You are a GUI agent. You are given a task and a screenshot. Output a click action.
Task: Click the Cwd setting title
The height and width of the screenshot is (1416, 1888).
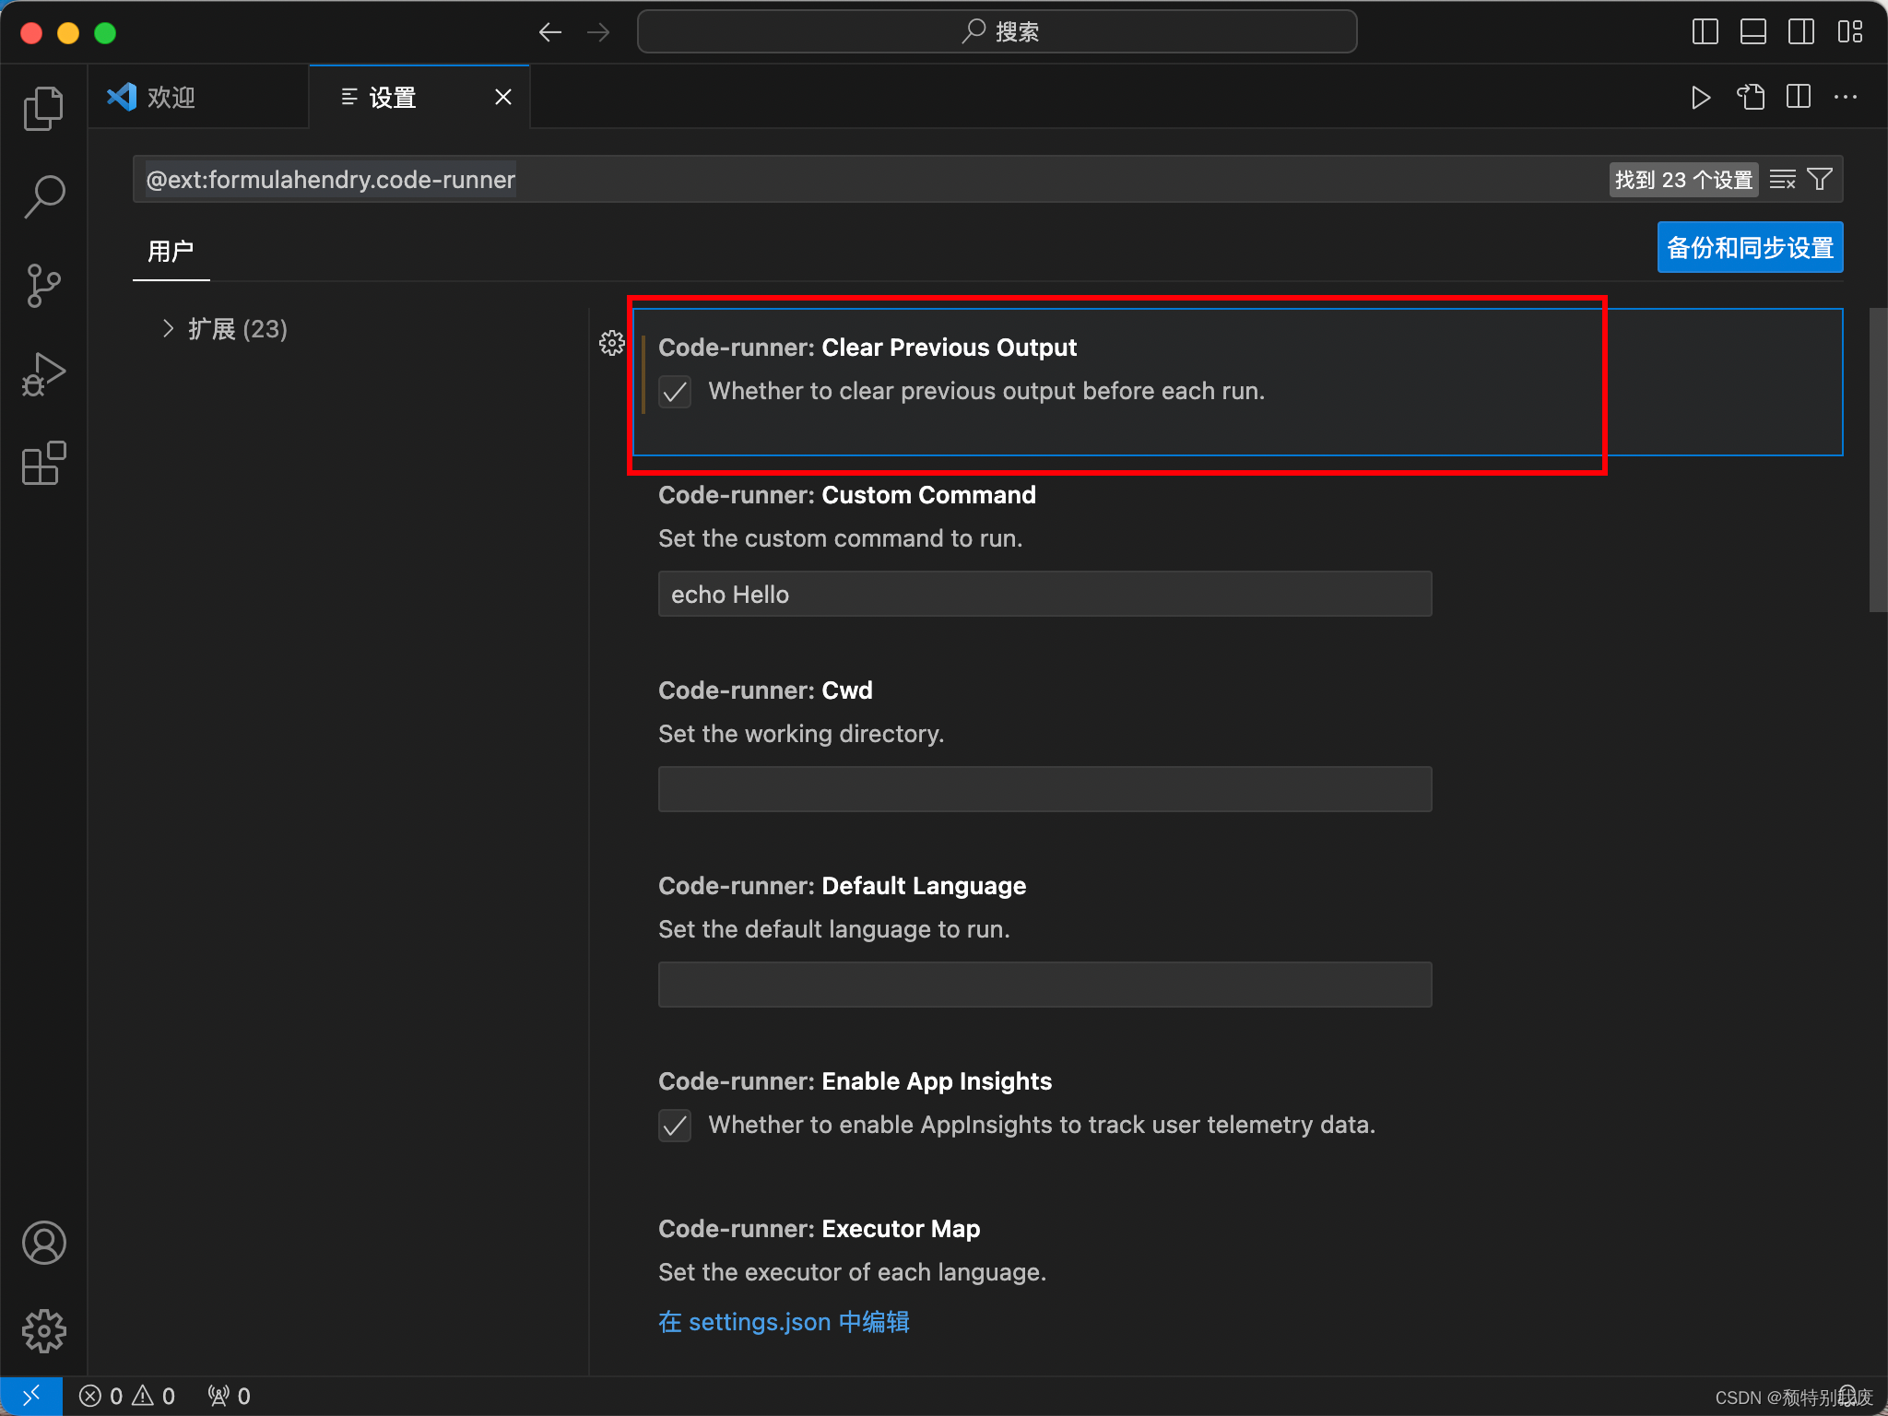tap(765, 690)
